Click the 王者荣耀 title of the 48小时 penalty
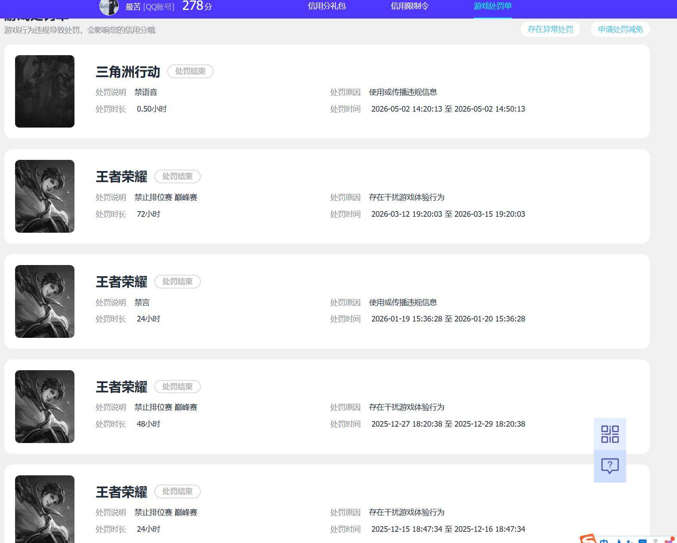The image size is (677, 543). click(121, 387)
